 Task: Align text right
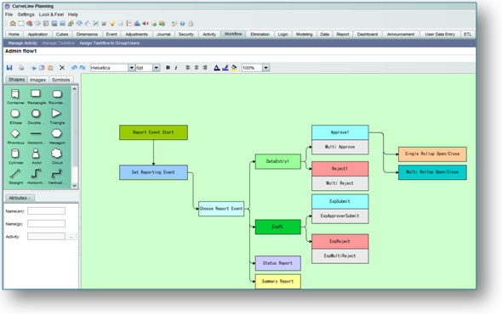(204, 68)
